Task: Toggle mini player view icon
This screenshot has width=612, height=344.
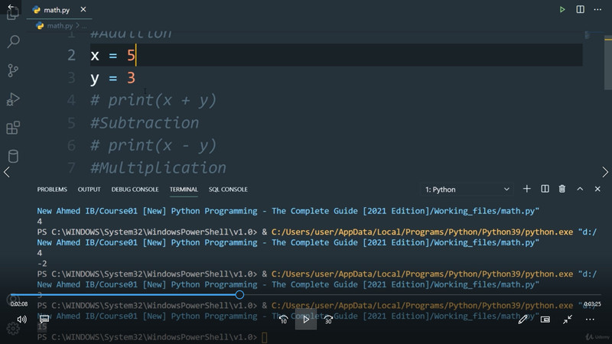Action: pyautogui.click(x=545, y=320)
